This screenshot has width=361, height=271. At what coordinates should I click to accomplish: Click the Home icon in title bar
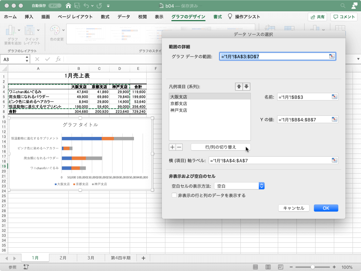[68, 6]
